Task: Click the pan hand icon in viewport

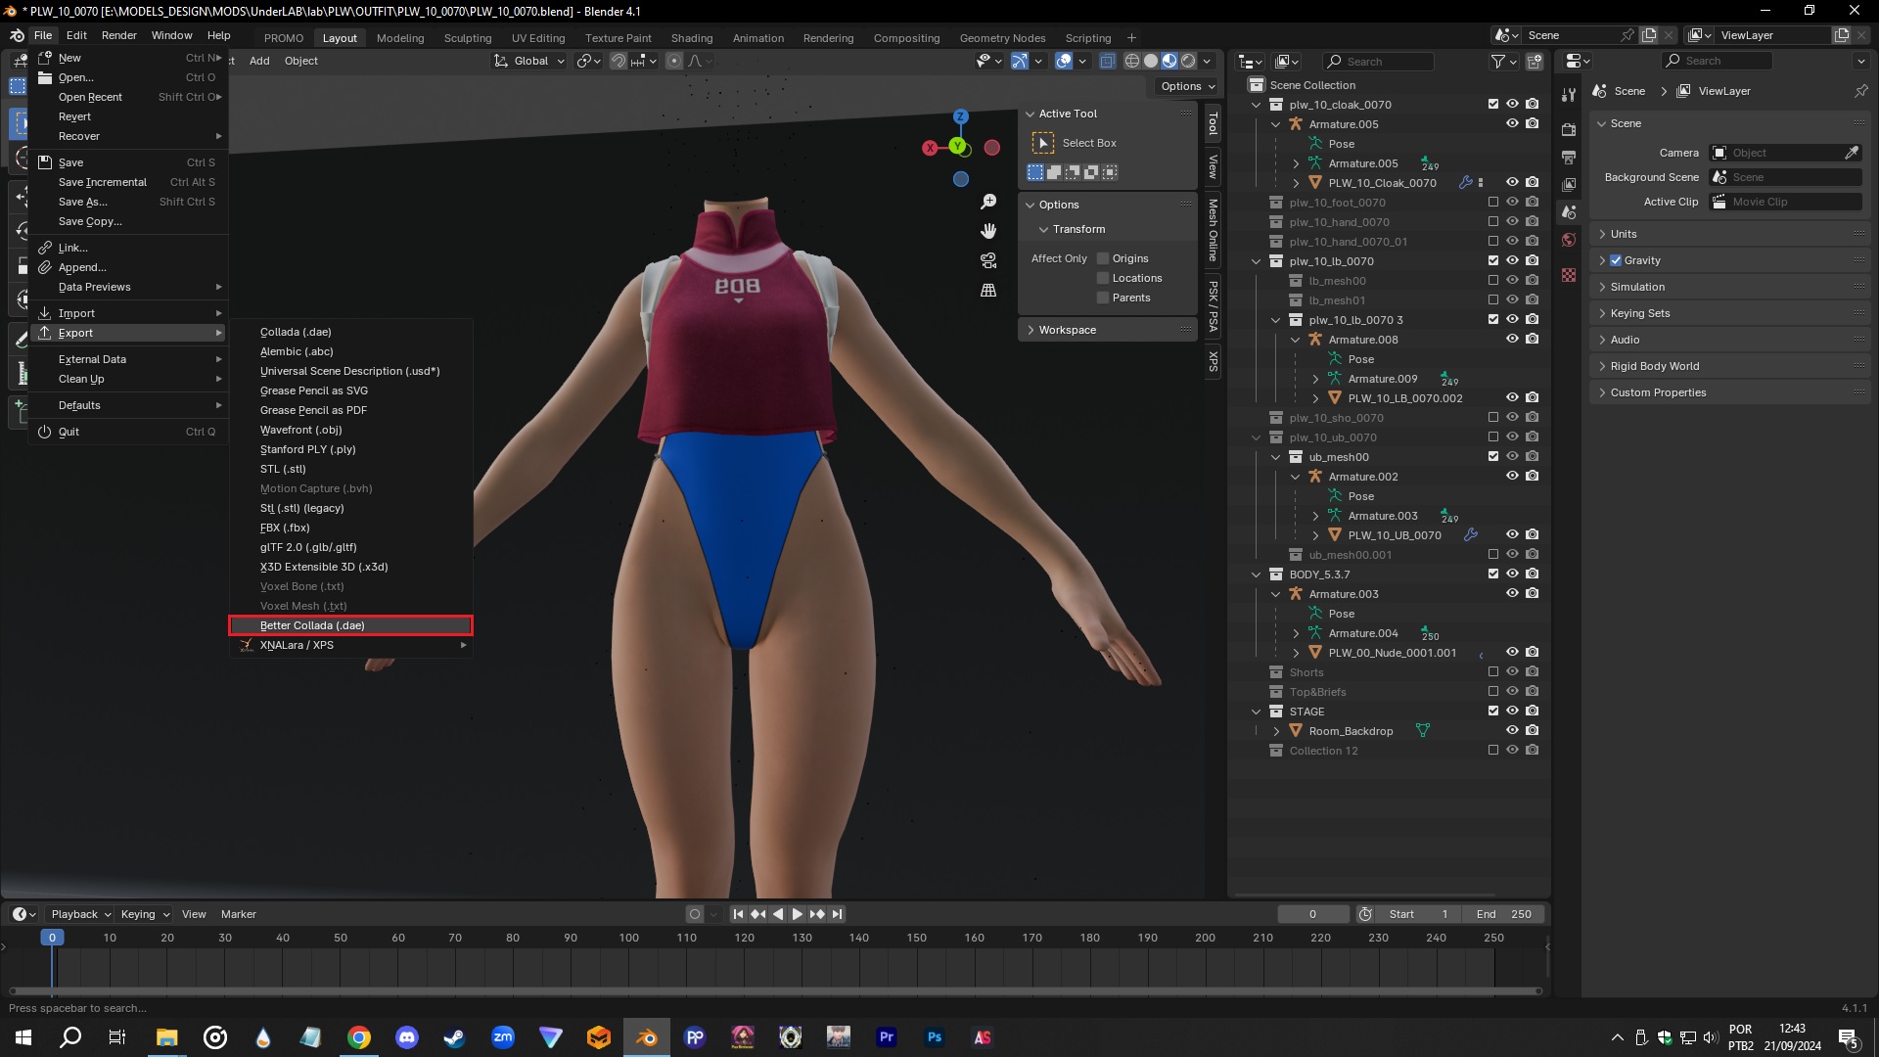Action: [x=988, y=231]
